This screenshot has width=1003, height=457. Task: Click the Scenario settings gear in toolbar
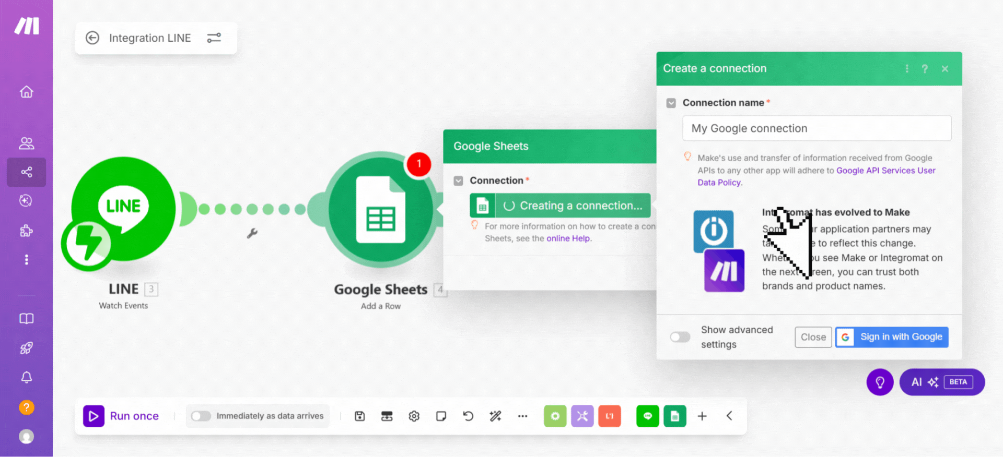tap(414, 416)
